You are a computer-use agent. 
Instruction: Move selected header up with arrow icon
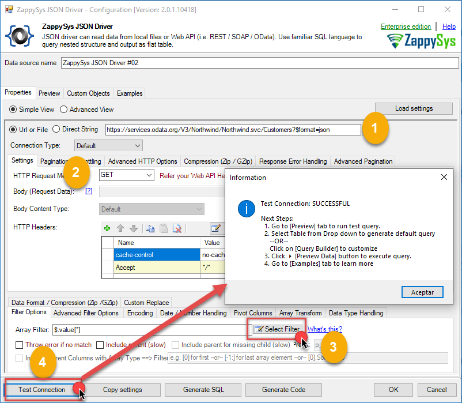tap(120, 228)
